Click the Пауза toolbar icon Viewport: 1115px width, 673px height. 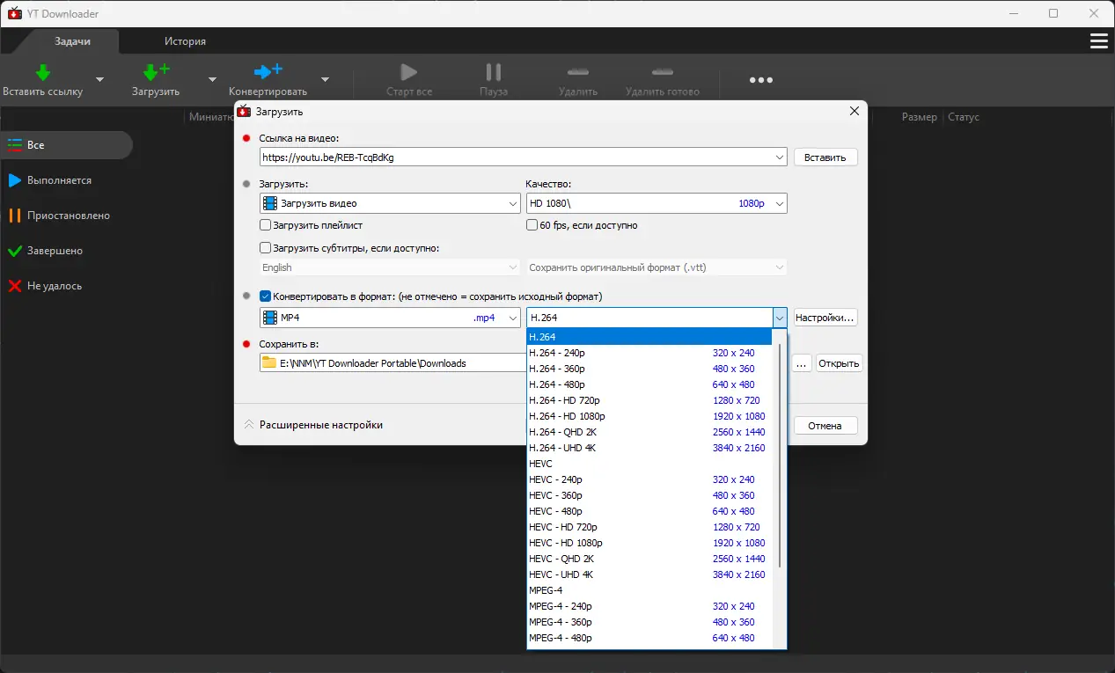click(x=494, y=72)
